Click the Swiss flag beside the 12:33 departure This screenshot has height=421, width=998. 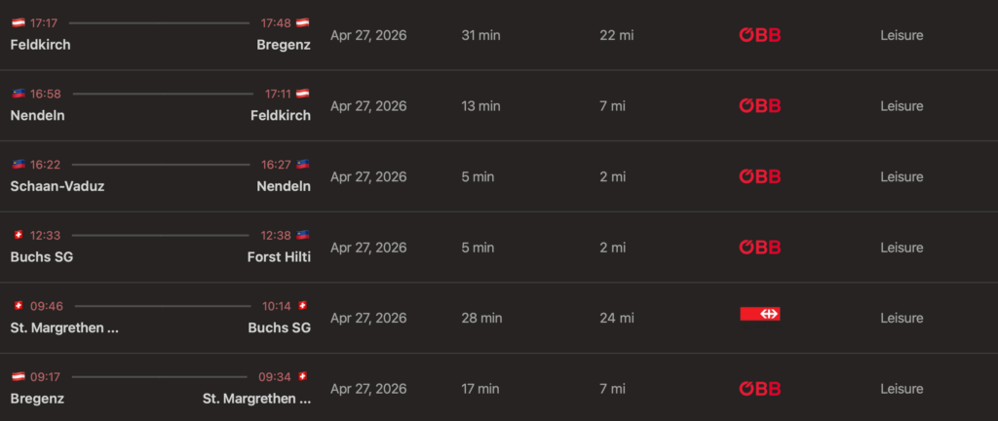click(x=18, y=235)
